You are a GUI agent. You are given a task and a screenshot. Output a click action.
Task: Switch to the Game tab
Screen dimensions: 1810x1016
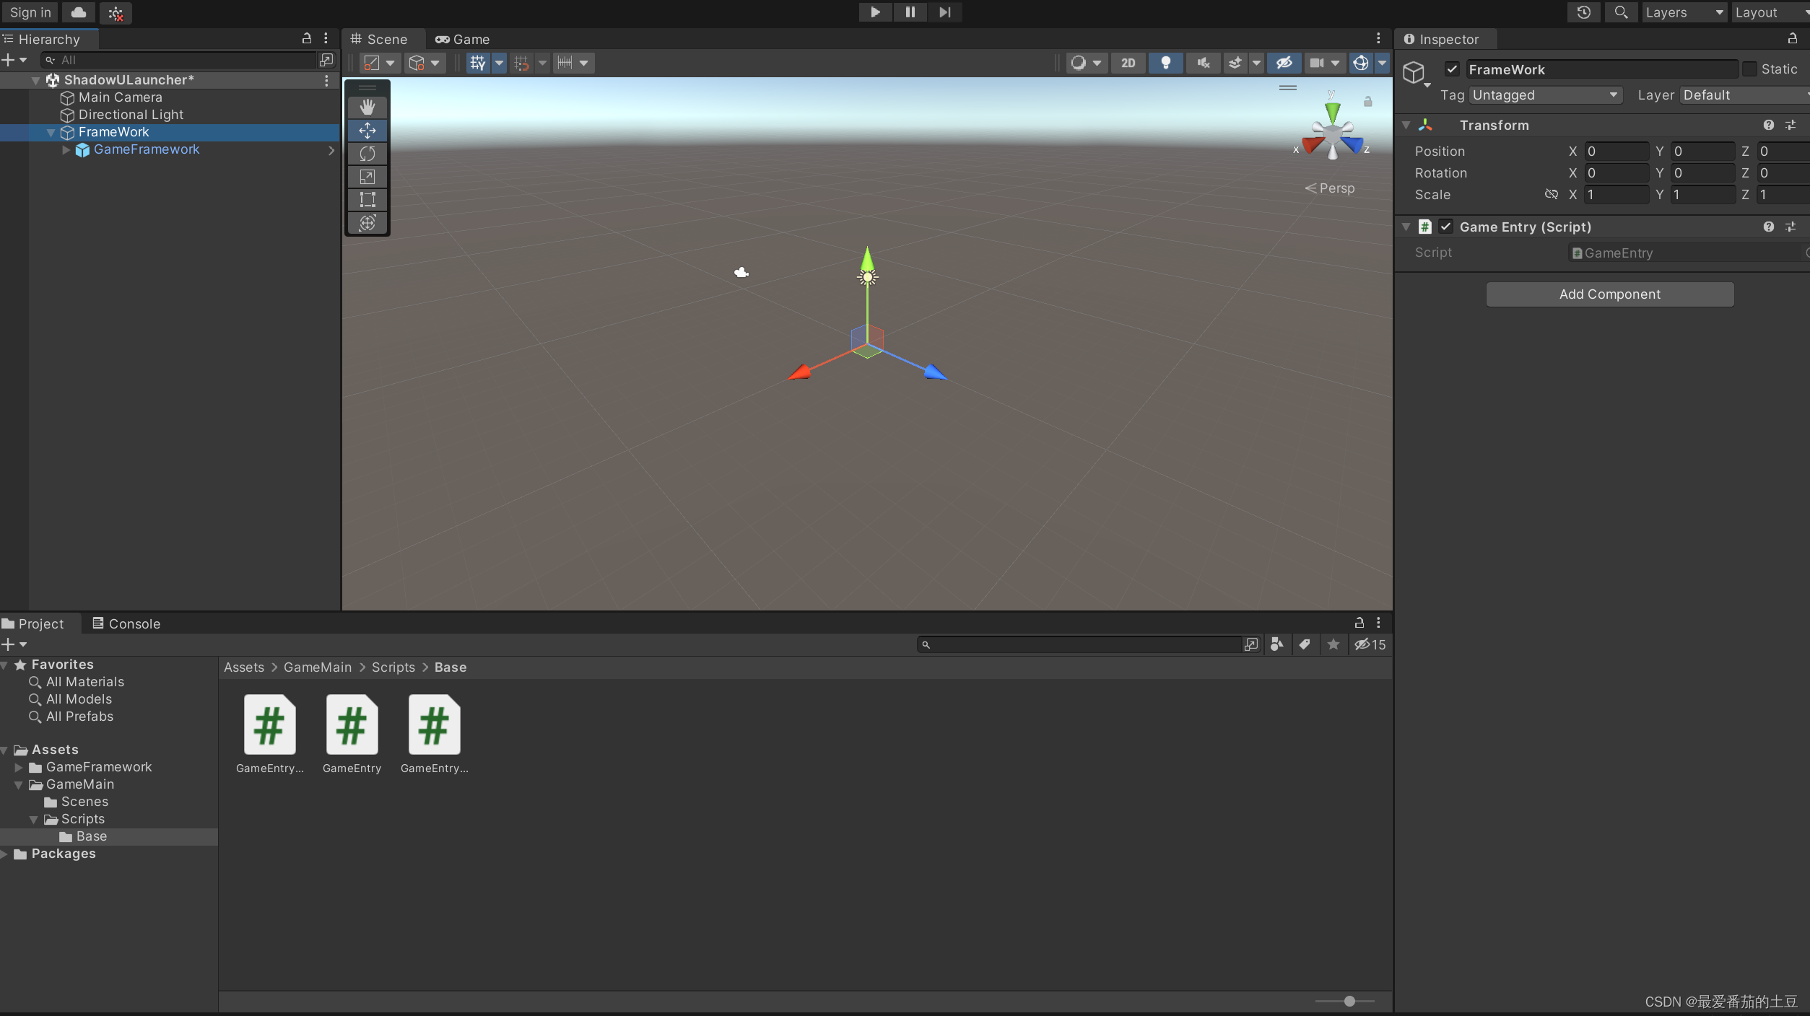coord(463,40)
